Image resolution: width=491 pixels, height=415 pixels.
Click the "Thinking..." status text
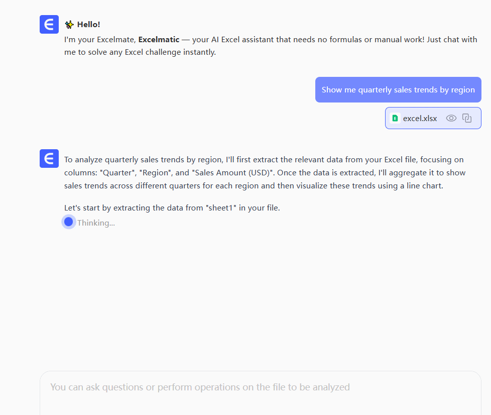96,223
